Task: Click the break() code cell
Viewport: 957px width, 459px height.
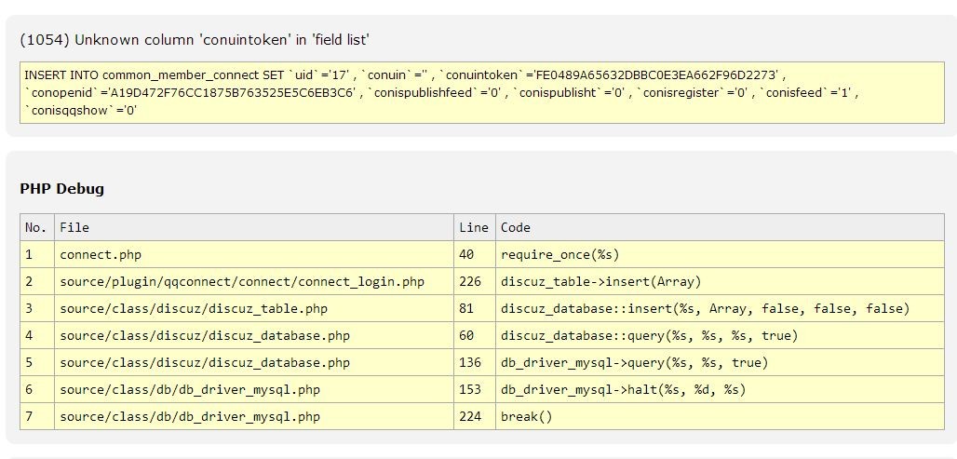Action: [527, 416]
